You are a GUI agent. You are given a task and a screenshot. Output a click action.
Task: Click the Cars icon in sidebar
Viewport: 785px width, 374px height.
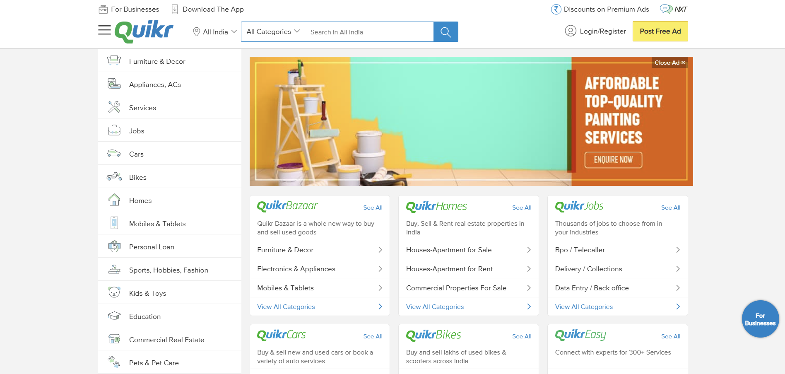(114, 154)
